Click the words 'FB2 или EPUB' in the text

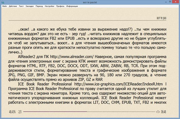(62, 38)
